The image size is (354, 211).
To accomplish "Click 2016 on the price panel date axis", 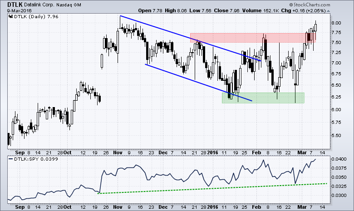I will click(212, 153).
